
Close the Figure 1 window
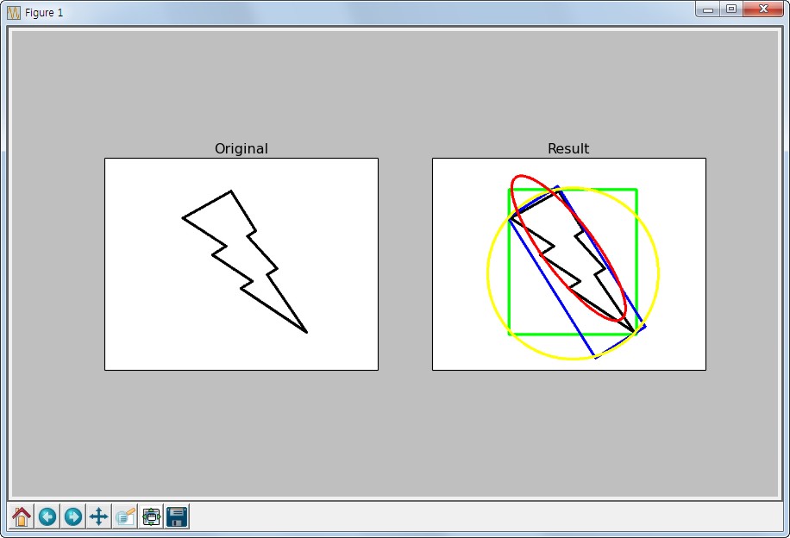[762, 9]
